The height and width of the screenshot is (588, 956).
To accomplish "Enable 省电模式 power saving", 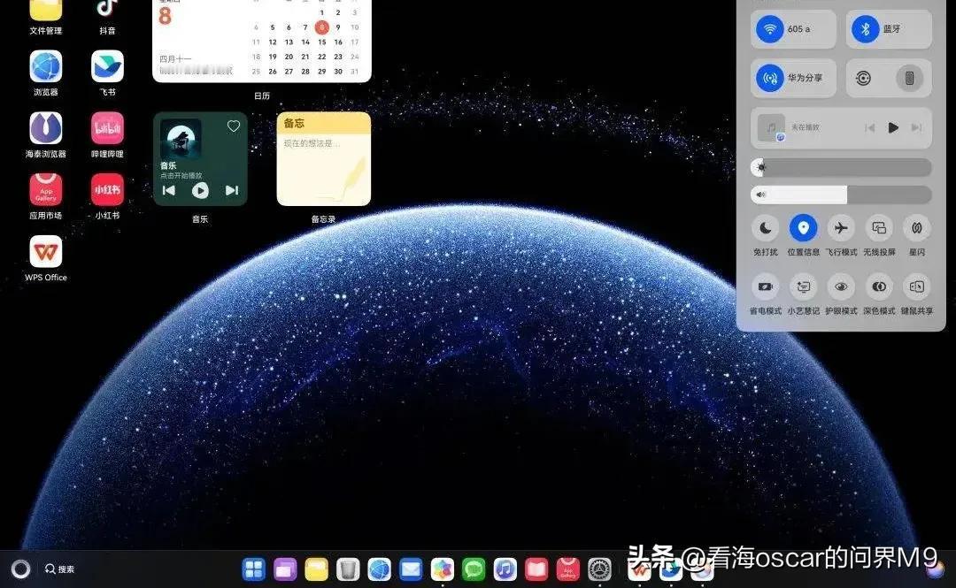I will (x=765, y=286).
